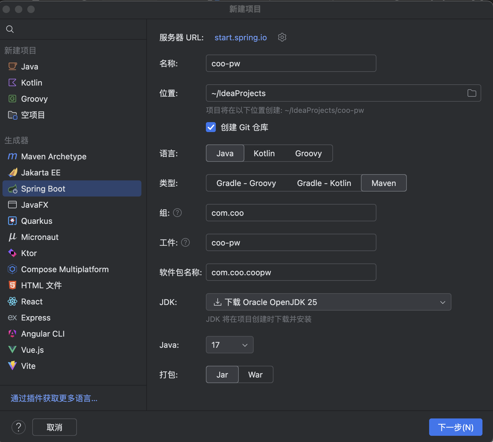Image resolution: width=493 pixels, height=442 pixels.
Task: Click the Vue.js V icon
Action: point(12,350)
